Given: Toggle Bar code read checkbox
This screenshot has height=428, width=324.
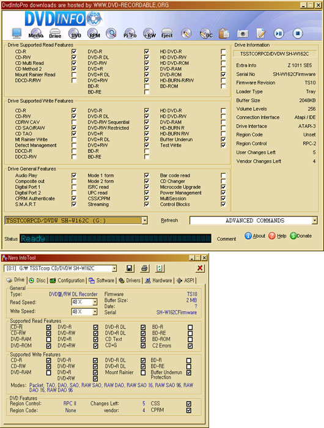Looking at the screenshot, I should tap(223, 175).
